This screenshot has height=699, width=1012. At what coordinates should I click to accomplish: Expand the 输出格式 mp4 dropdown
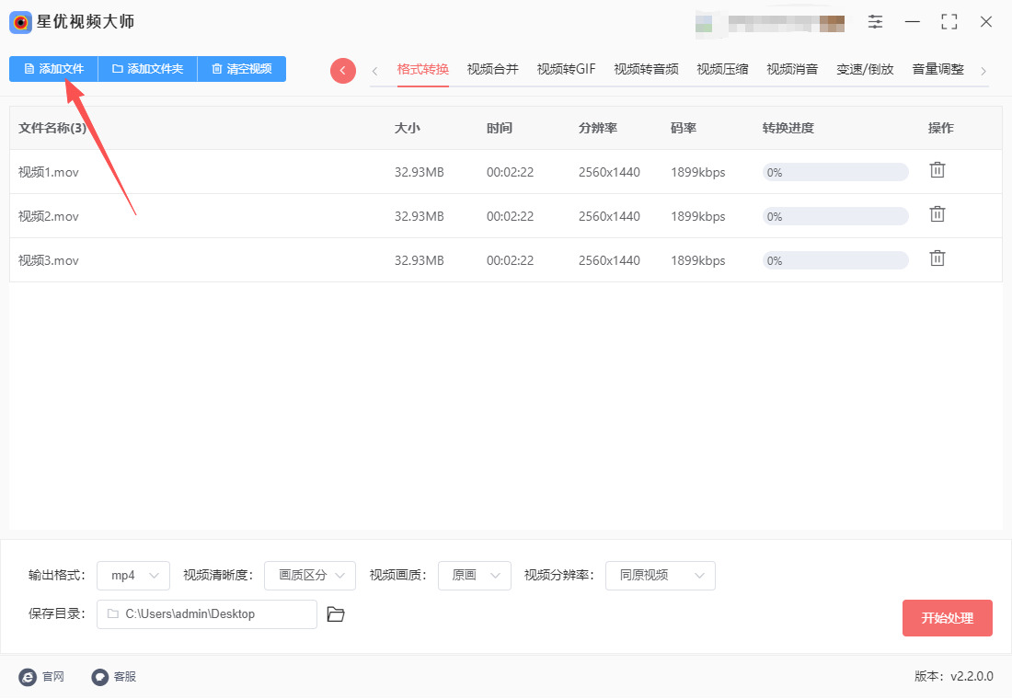tap(133, 576)
